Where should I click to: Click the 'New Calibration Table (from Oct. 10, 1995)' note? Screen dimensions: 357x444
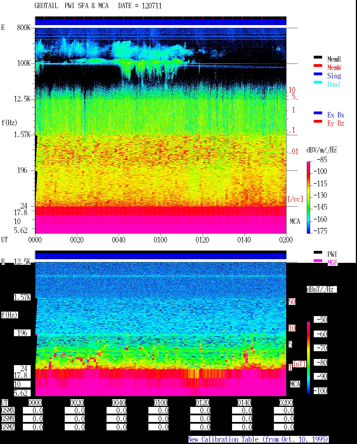pos(258,440)
